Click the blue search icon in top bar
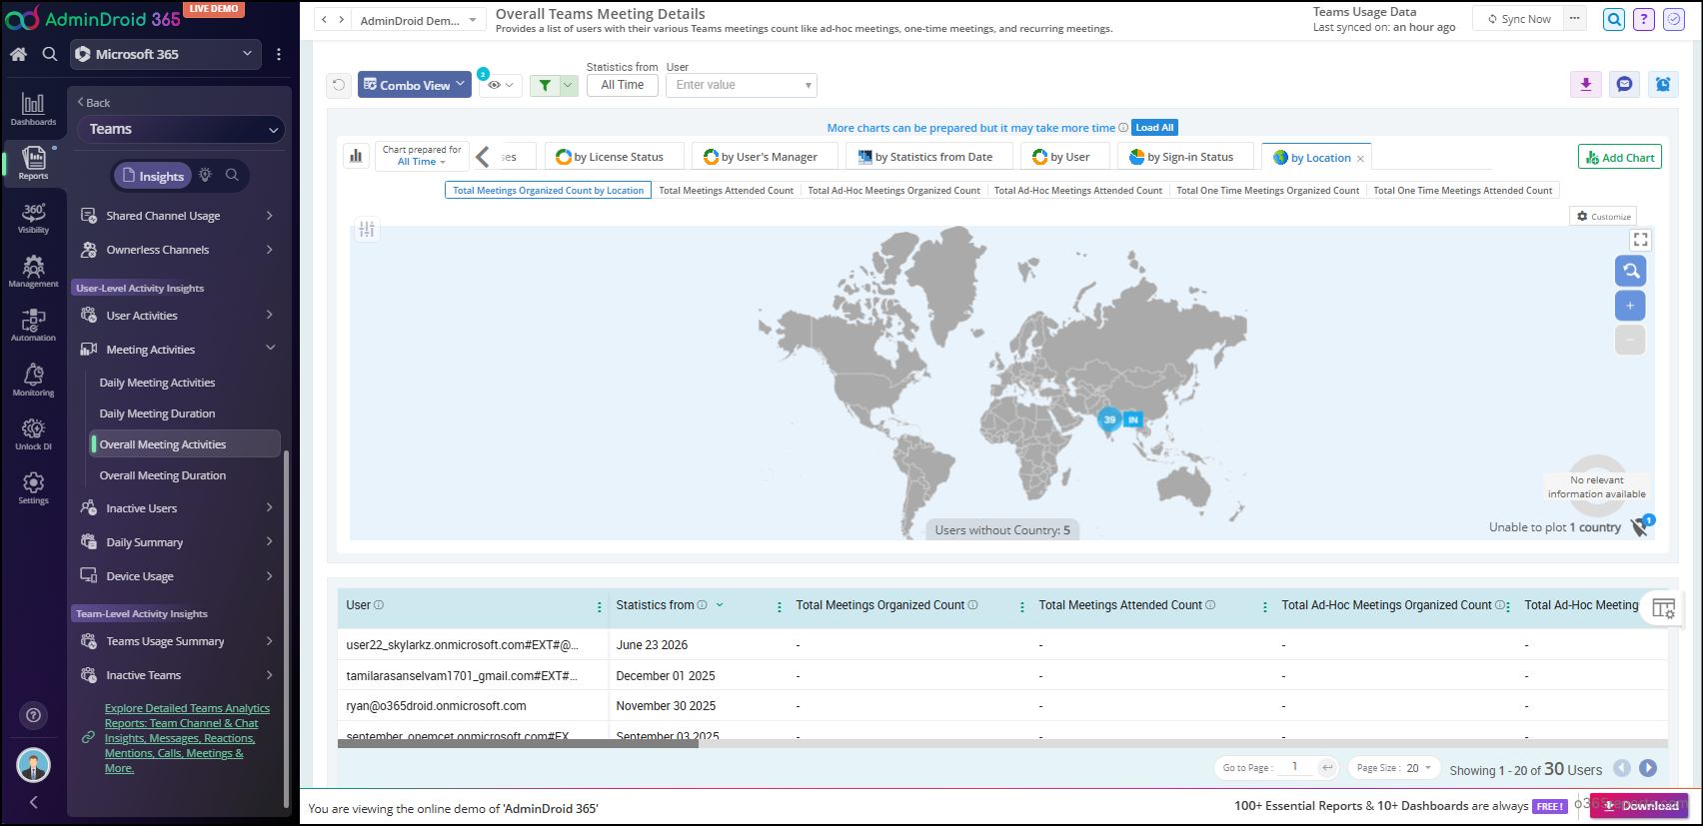 [x=1614, y=19]
